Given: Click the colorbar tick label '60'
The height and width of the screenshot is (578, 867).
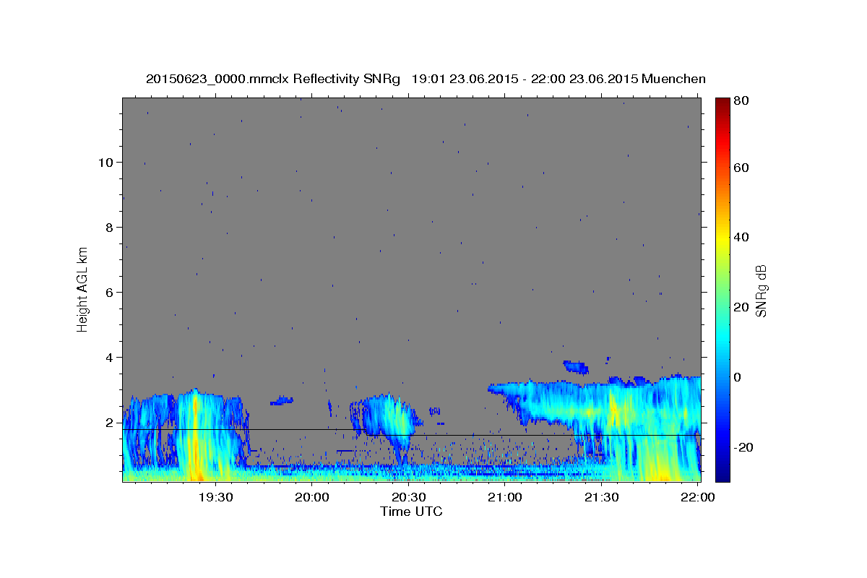Looking at the screenshot, I should point(741,168).
